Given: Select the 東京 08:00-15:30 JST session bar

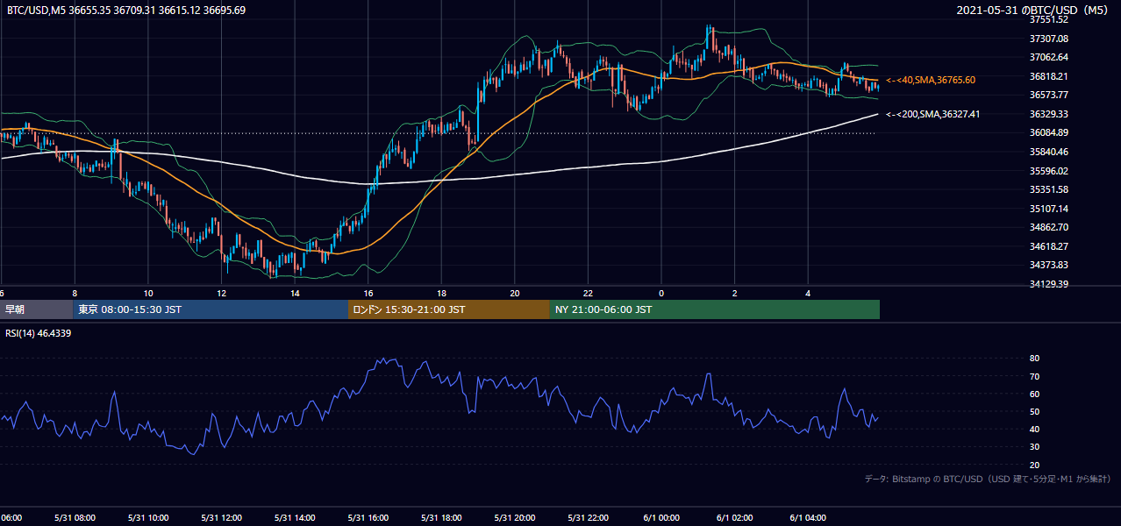Looking at the screenshot, I should point(211,309).
